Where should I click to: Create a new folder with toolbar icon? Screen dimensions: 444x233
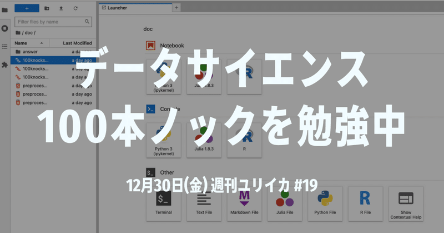47,8
